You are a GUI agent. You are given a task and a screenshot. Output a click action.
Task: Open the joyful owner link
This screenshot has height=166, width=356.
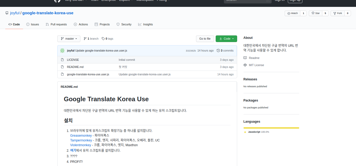click(15, 13)
